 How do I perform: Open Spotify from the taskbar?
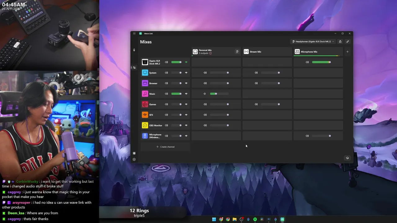click(x=255, y=219)
